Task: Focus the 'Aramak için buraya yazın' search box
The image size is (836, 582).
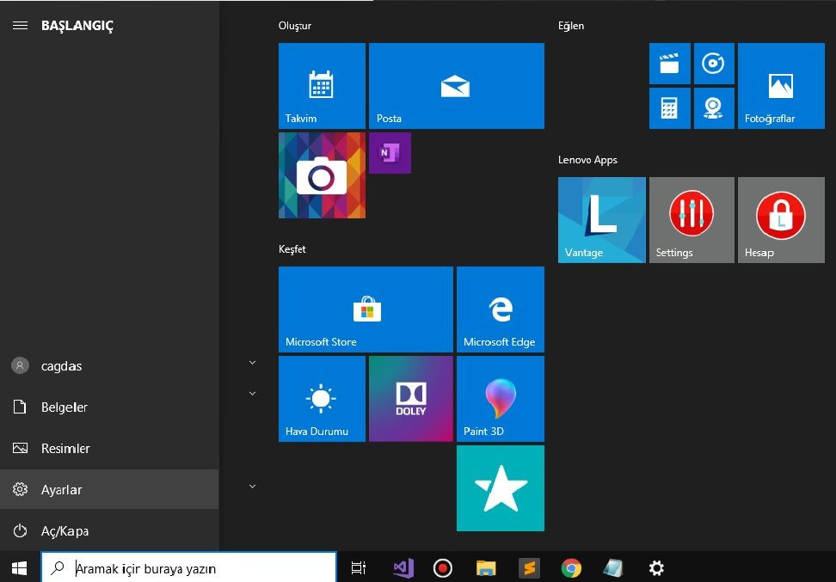Action: tap(188, 568)
